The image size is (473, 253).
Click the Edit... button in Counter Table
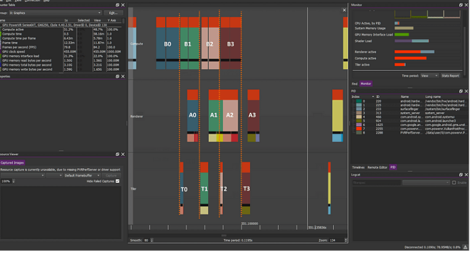[114, 13]
